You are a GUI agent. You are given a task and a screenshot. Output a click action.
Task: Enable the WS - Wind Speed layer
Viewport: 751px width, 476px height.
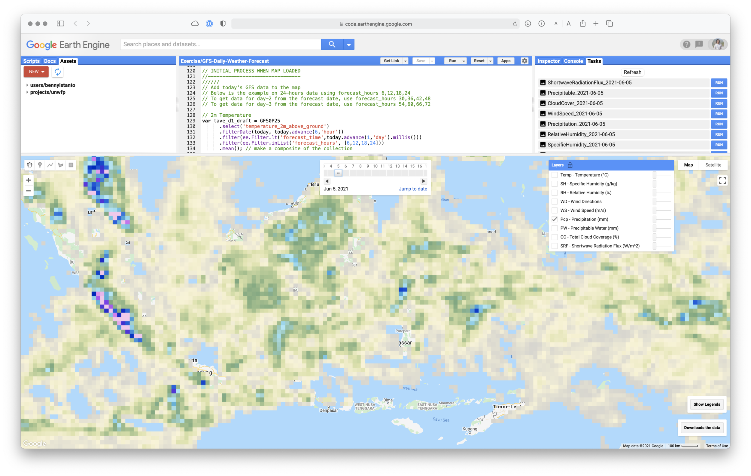tap(555, 210)
